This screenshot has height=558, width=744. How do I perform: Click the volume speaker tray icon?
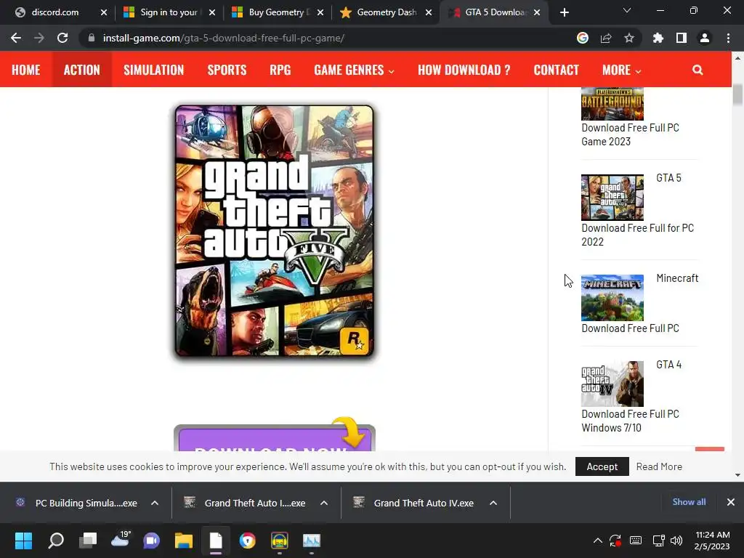tap(676, 541)
